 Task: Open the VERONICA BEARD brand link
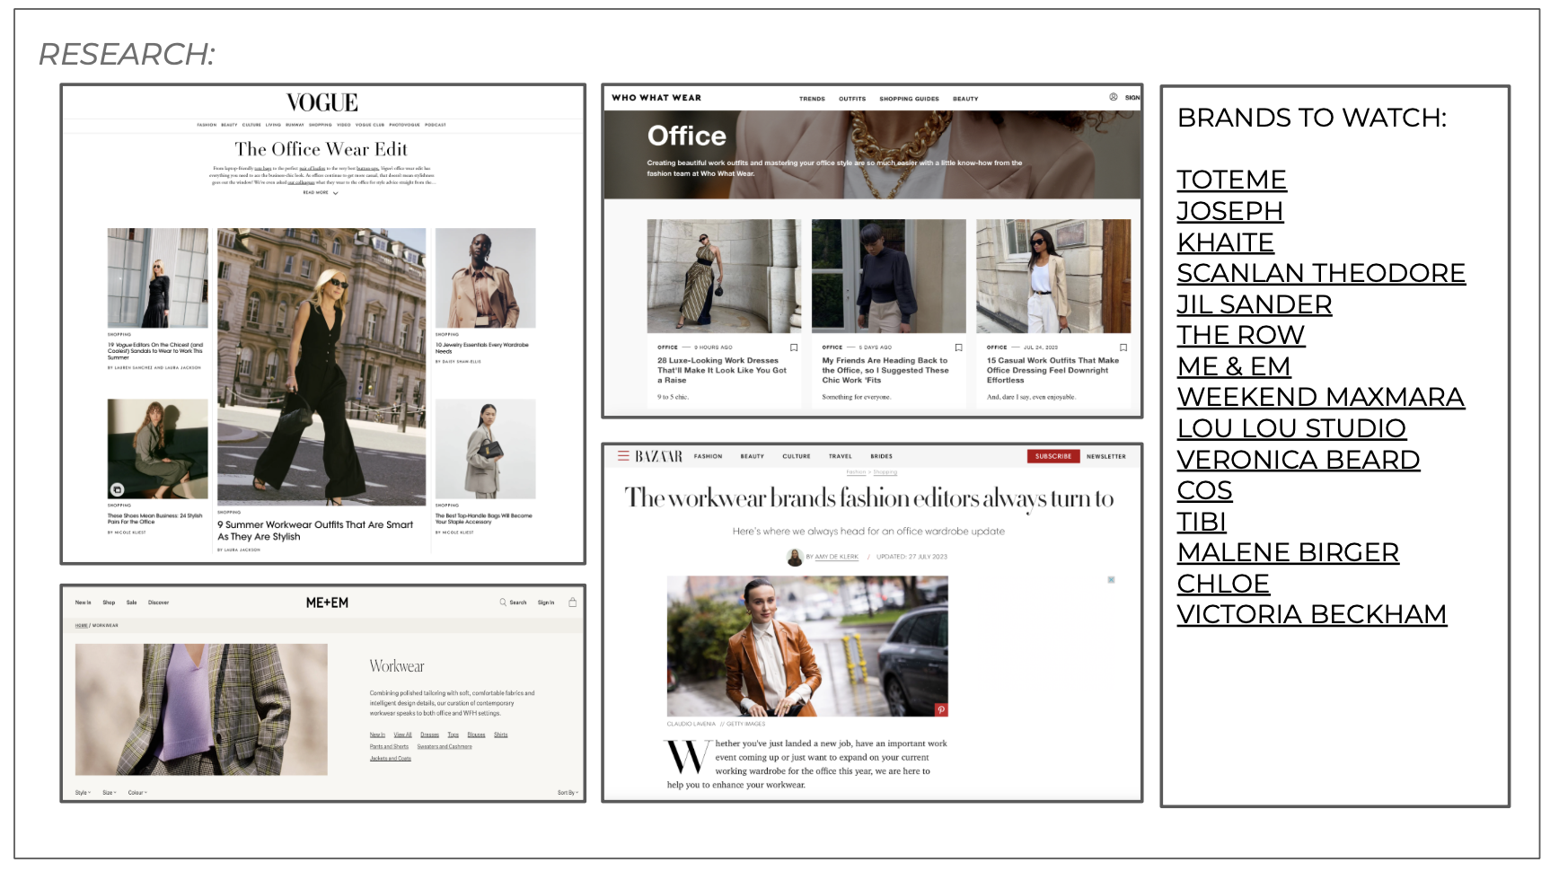[x=1298, y=460]
